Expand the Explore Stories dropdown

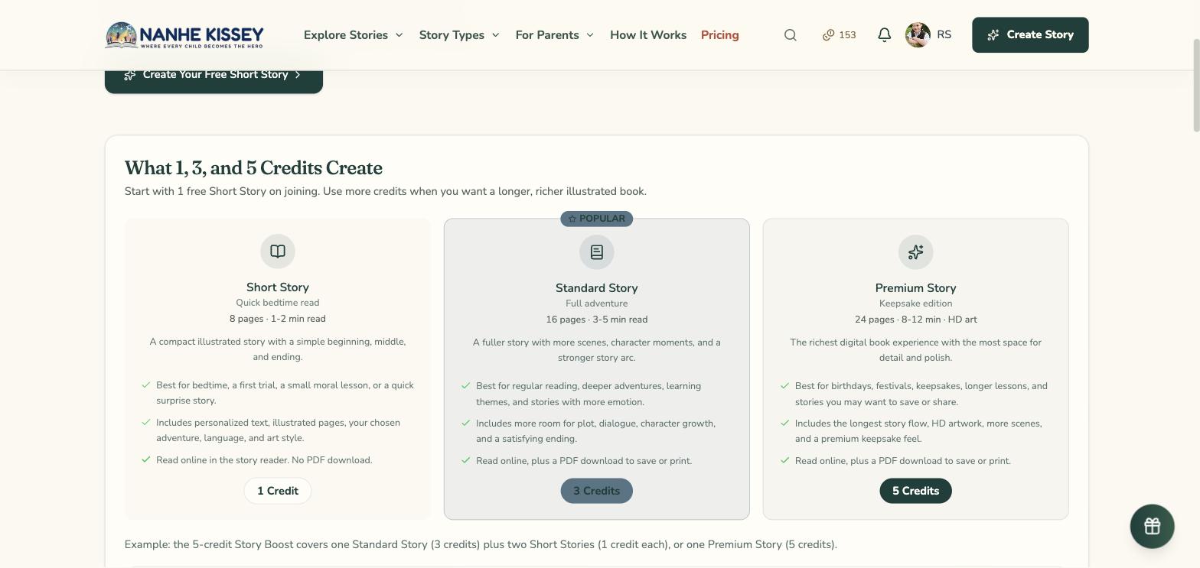tap(353, 35)
